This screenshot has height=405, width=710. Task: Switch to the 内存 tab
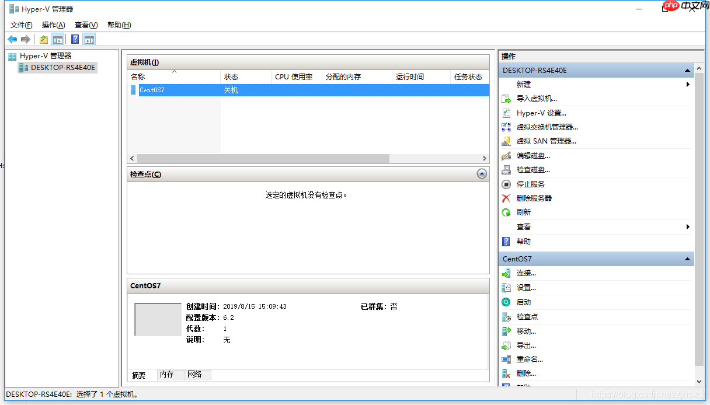[167, 375]
